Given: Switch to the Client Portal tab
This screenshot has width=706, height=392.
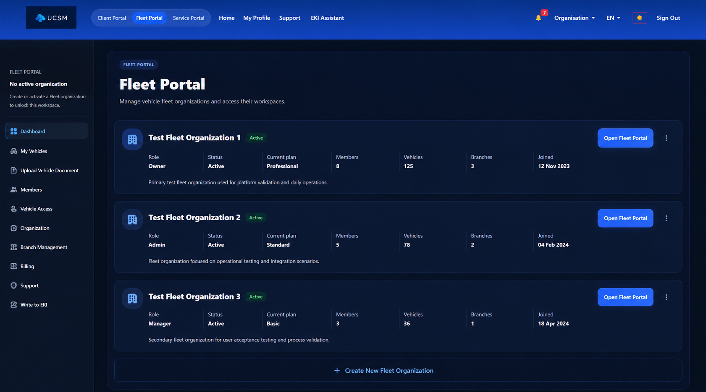Looking at the screenshot, I should pyautogui.click(x=112, y=18).
